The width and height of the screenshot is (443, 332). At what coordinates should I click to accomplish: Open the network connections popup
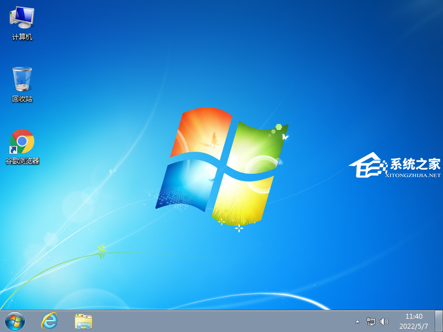point(370,320)
